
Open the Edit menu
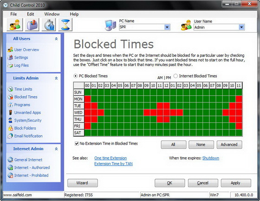click(31, 14)
